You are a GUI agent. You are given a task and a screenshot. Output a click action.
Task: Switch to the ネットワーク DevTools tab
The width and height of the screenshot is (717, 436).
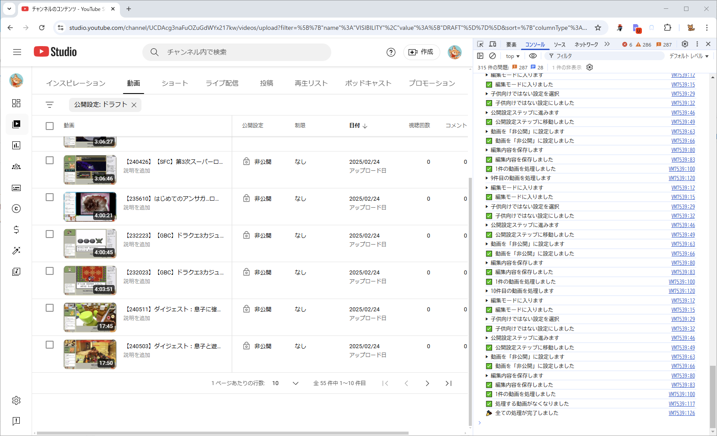click(586, 44)
